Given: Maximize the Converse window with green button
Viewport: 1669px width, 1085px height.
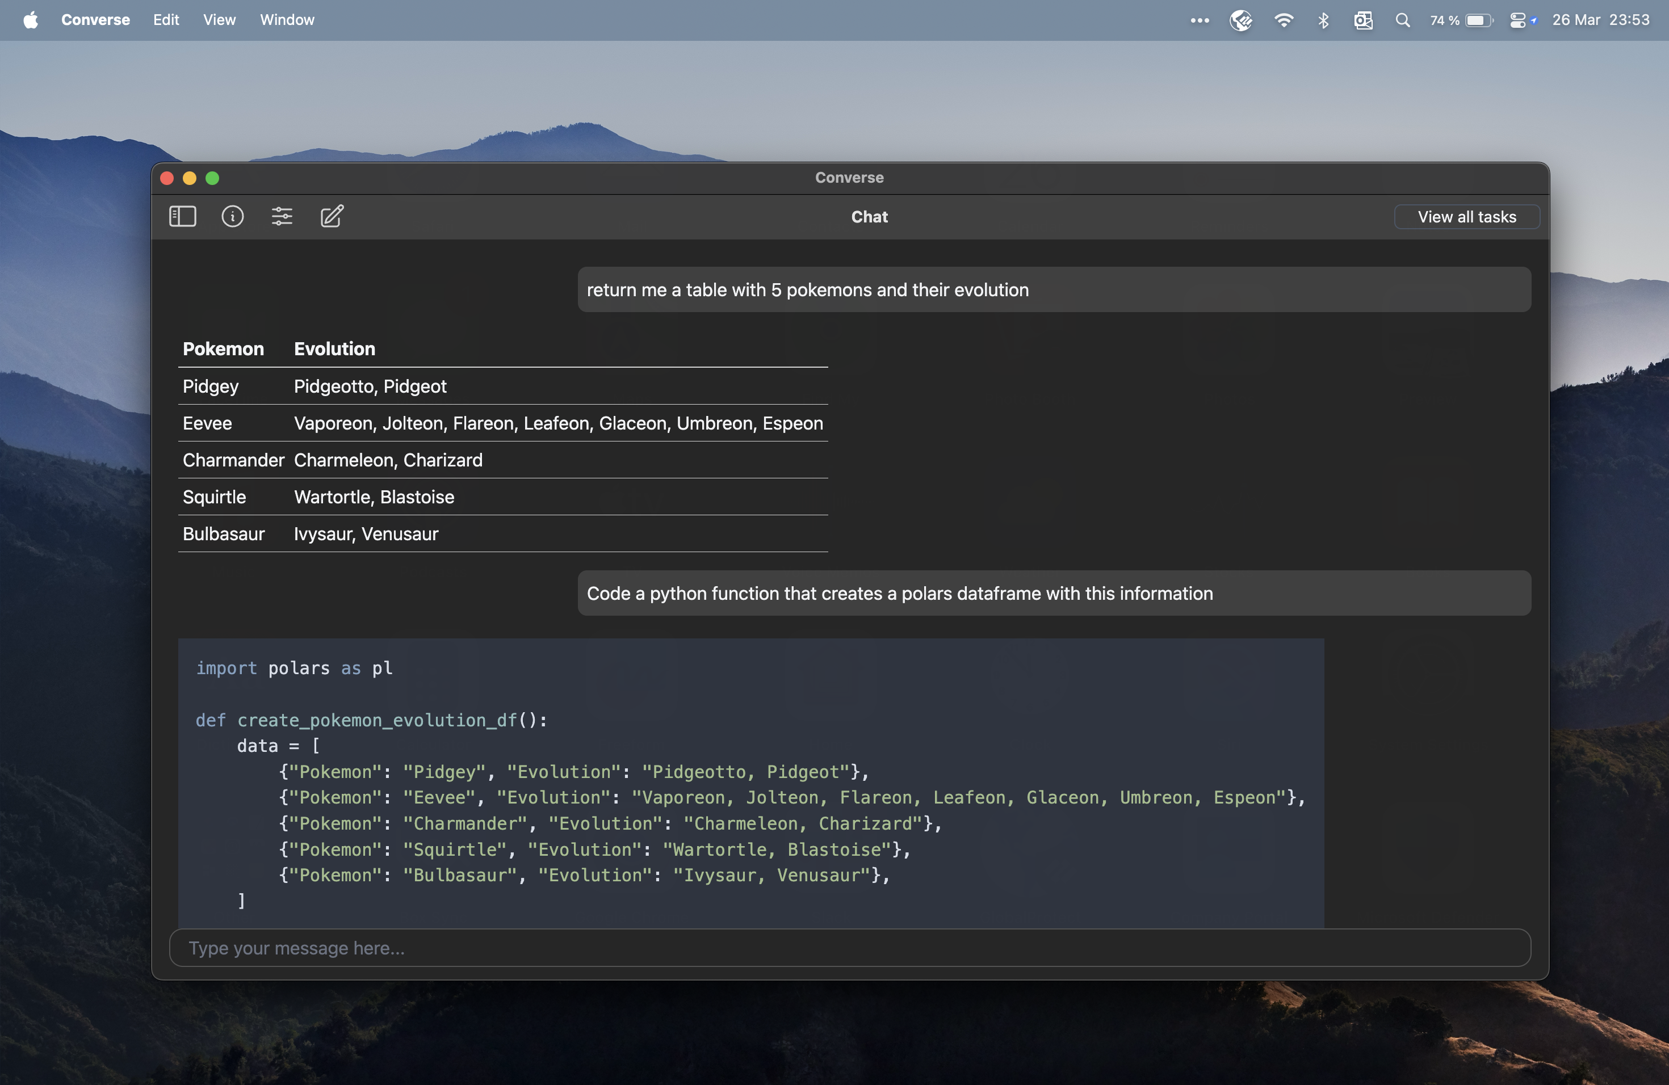Looking at the screenshot, I should pyautogui.click(x=212, y=178).
